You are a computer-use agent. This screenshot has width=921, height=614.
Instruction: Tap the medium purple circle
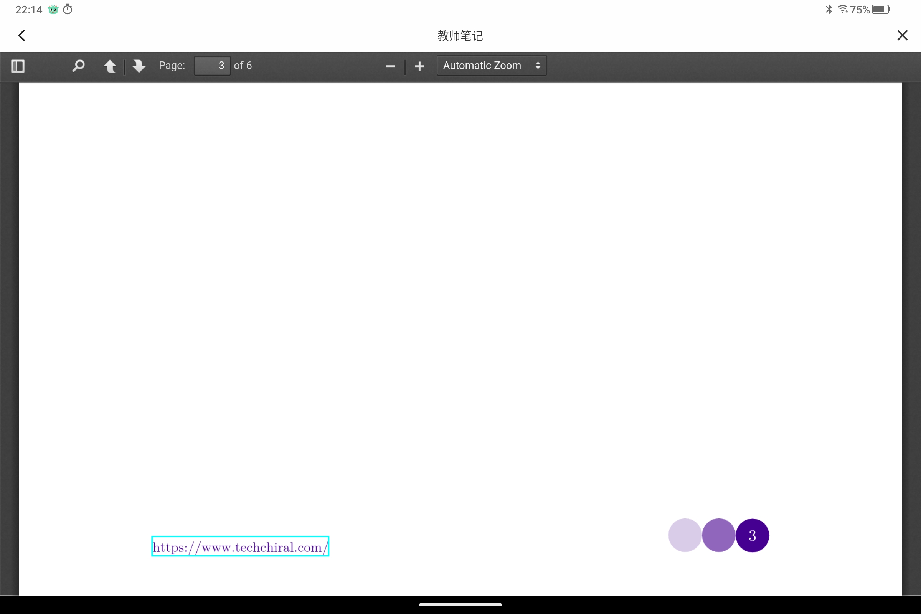(x=718, y=535)
